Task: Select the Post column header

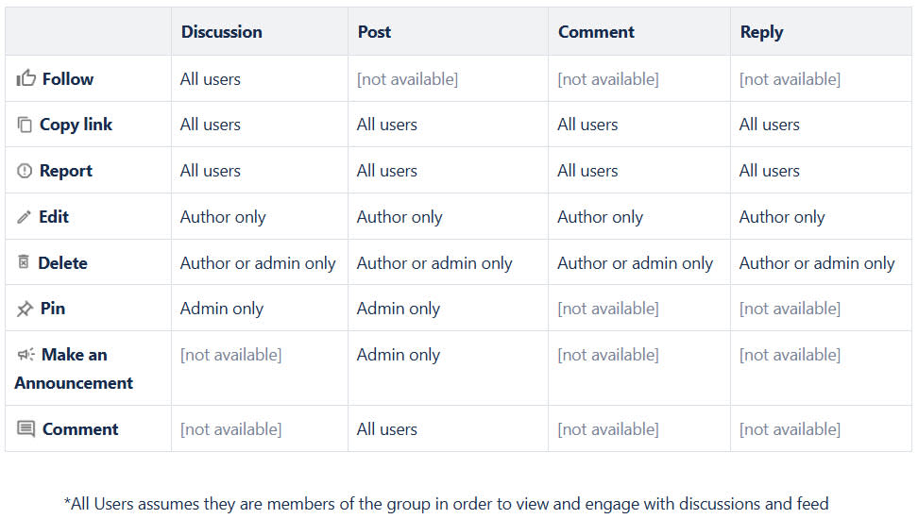Action: tap(374, 32)
